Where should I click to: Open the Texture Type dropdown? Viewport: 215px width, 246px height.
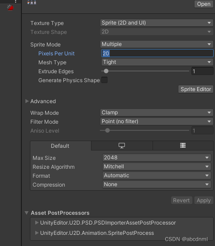point(157,23)
